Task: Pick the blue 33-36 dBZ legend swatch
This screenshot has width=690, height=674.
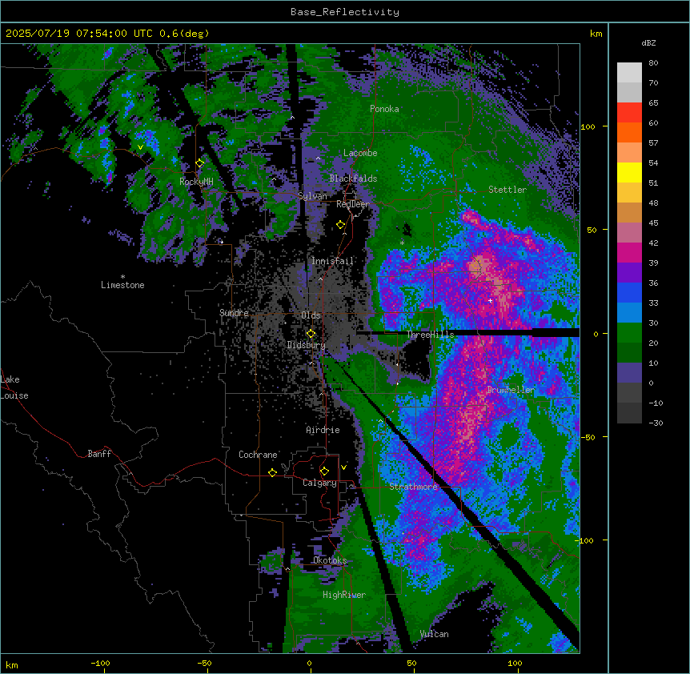Action: 629,292
